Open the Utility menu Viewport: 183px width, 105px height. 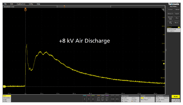tap(31, 4)
